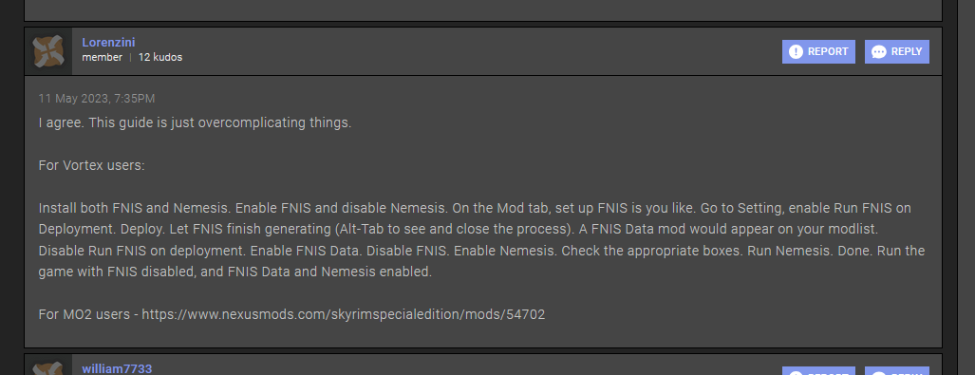Screen dimensions: 975x375
Task: Click the 'For Vortex users:' line
Action: [91, 165]
